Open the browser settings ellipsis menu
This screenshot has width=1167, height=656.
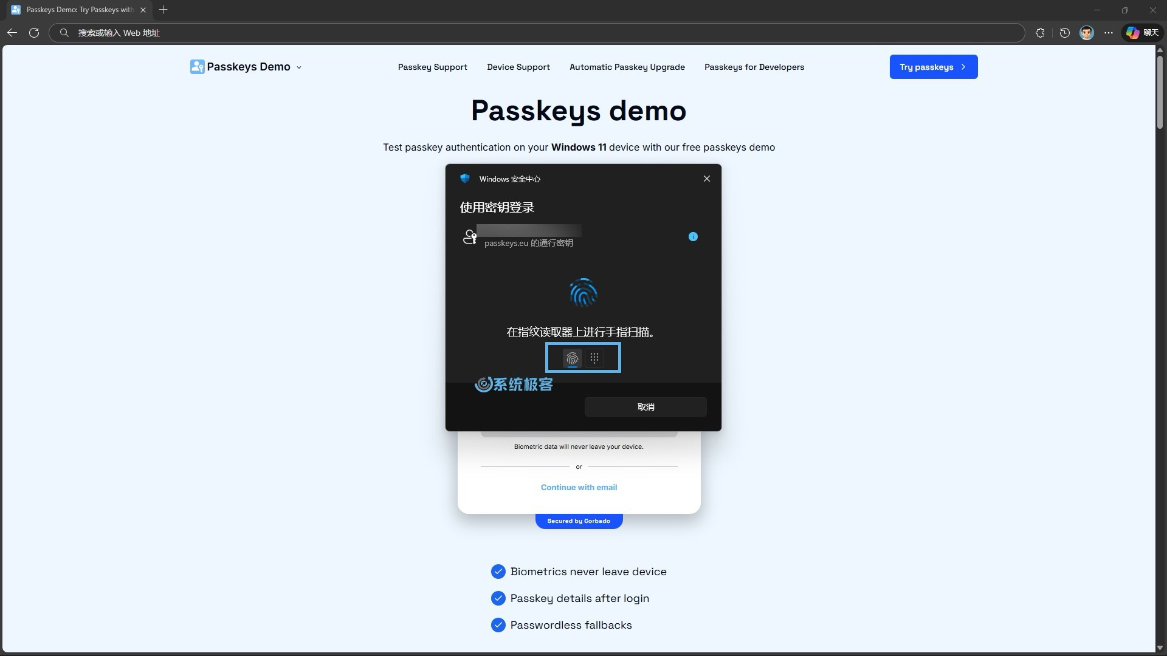pos(1109,33)
